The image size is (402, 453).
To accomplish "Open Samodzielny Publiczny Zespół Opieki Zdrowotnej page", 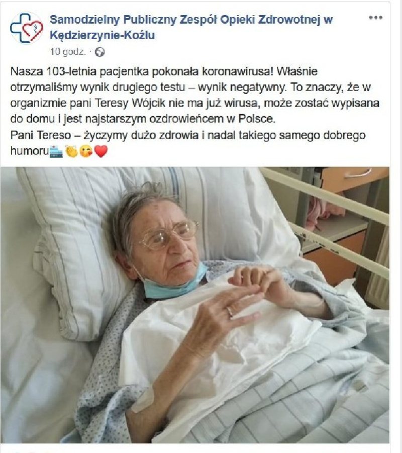I will click(191, 20).
